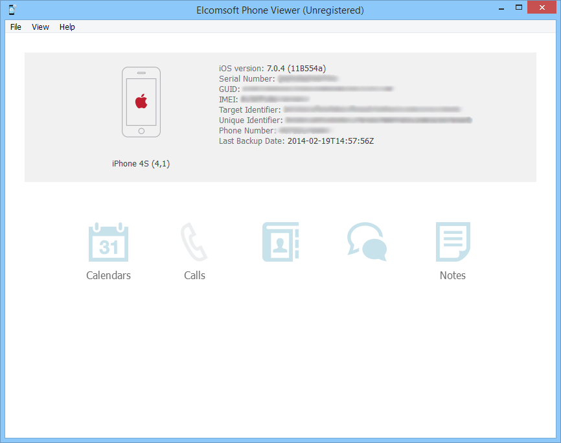Open the Calendars section icon

pyautogui.click(x=108, y=242)
